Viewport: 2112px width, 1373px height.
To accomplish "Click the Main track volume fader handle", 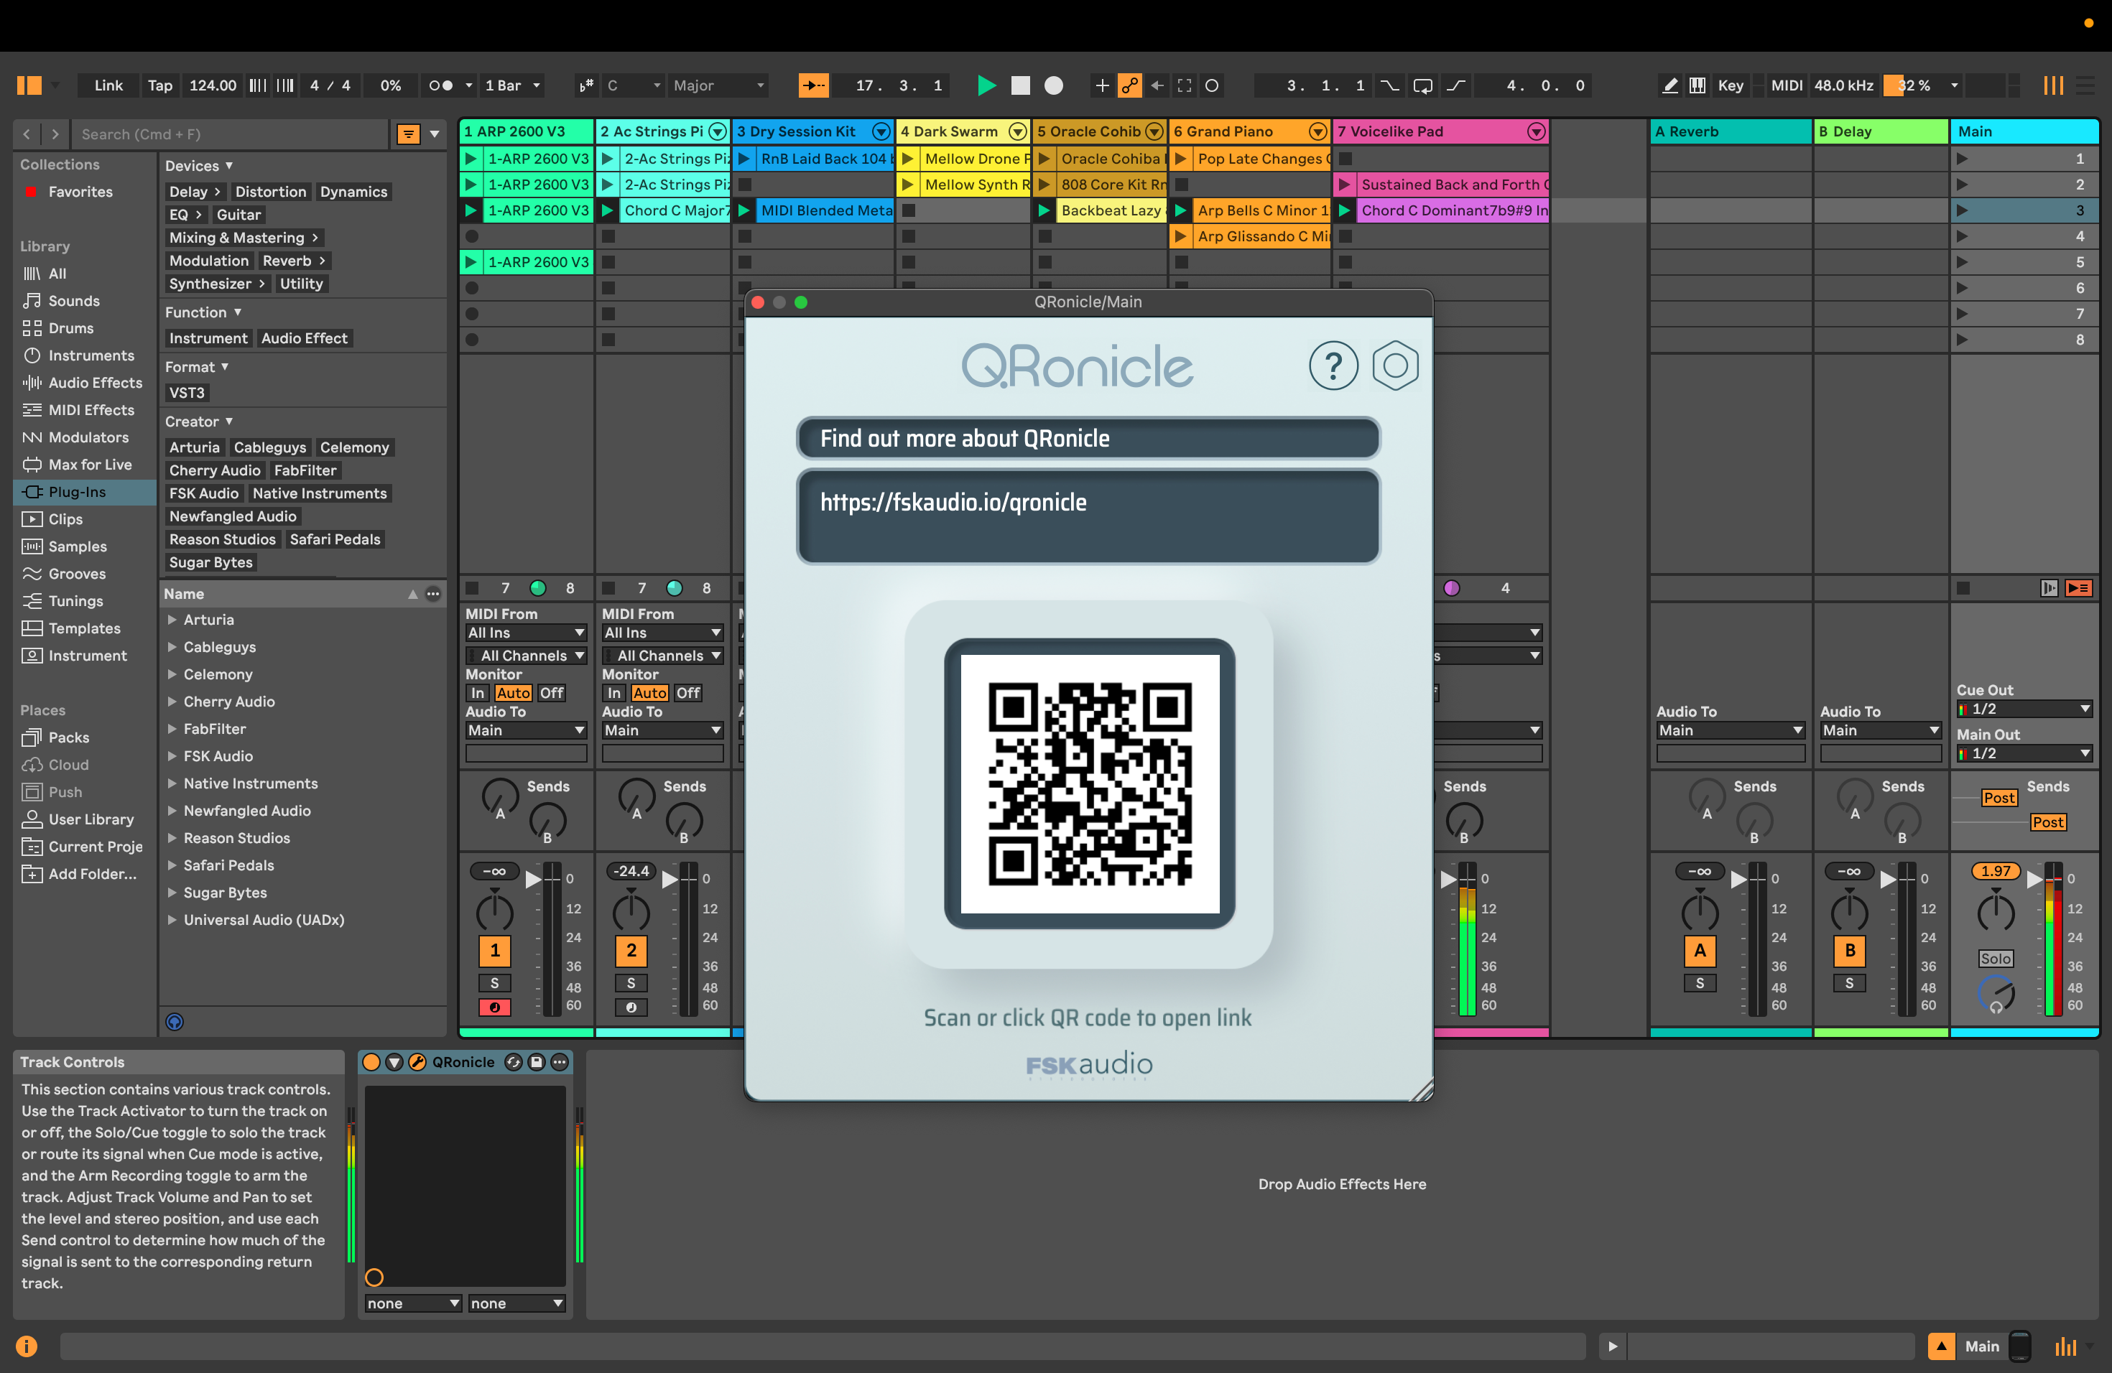I will (2034, 879).
